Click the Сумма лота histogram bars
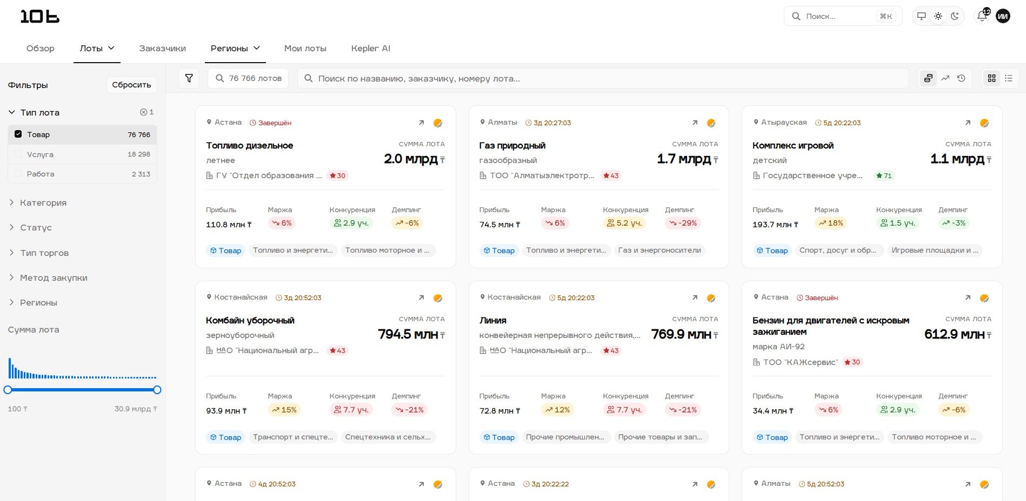The width and height of the screenshot is (1026, 501). click(x=82, y=368)
